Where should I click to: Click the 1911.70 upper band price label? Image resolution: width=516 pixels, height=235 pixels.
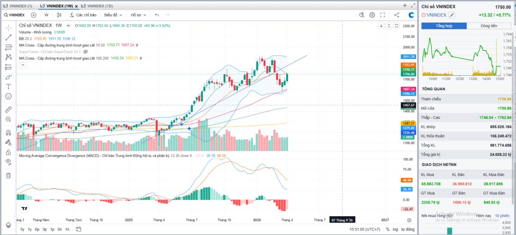408,57
